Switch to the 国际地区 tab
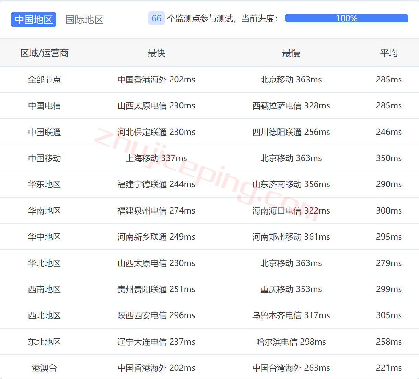The image size is (419, 379). pos(84,20)
